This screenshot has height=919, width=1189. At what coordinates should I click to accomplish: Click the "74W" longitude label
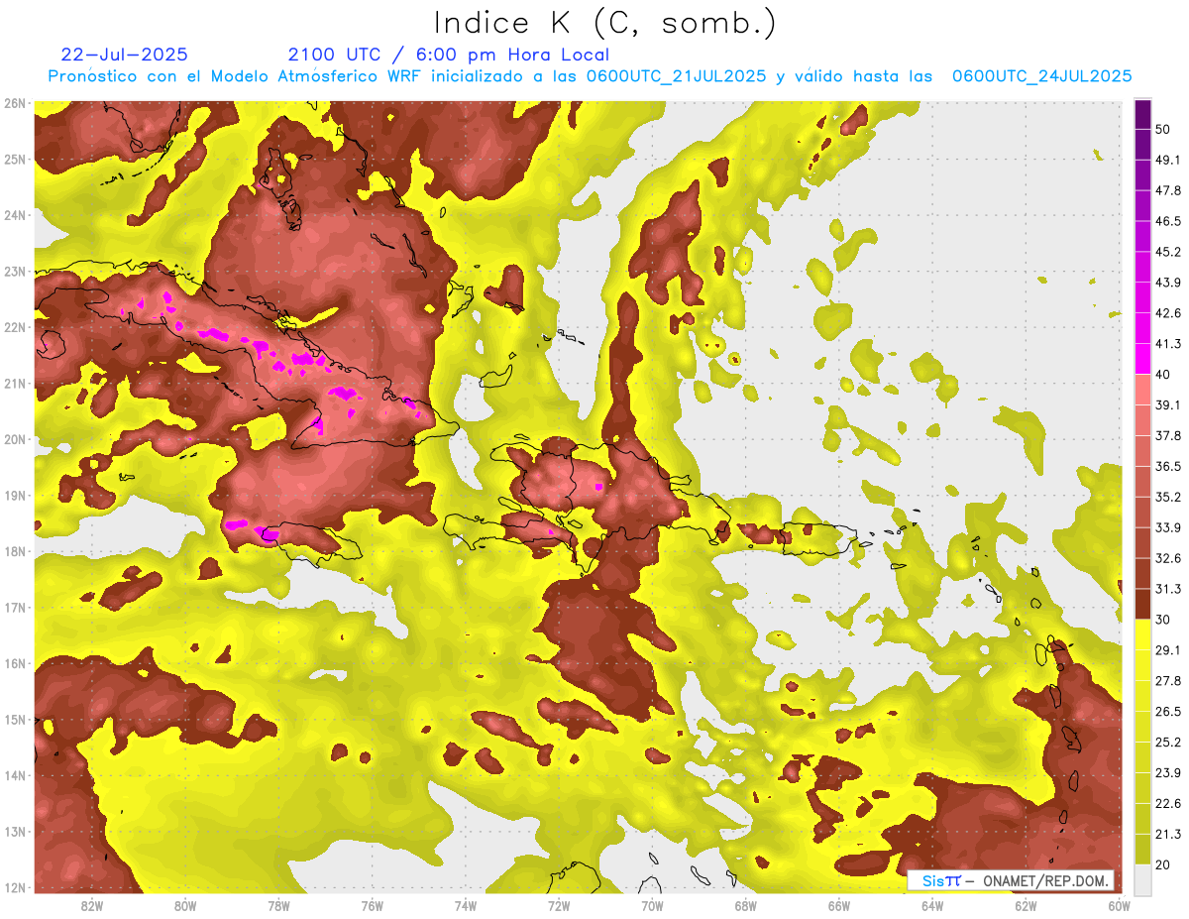tap(466, 906)
